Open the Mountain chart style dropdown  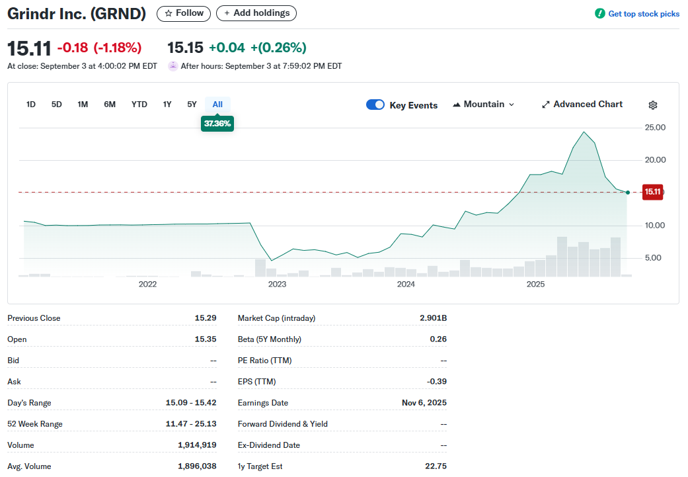(x=484, y=105)
